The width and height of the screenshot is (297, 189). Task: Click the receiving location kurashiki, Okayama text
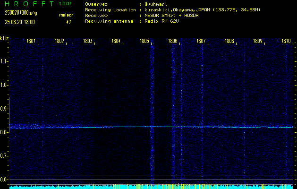203,10
